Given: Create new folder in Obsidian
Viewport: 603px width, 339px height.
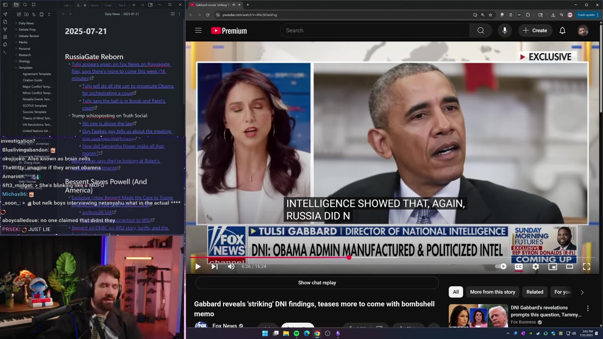Looking at the screenshot, I should pos(26,15).
